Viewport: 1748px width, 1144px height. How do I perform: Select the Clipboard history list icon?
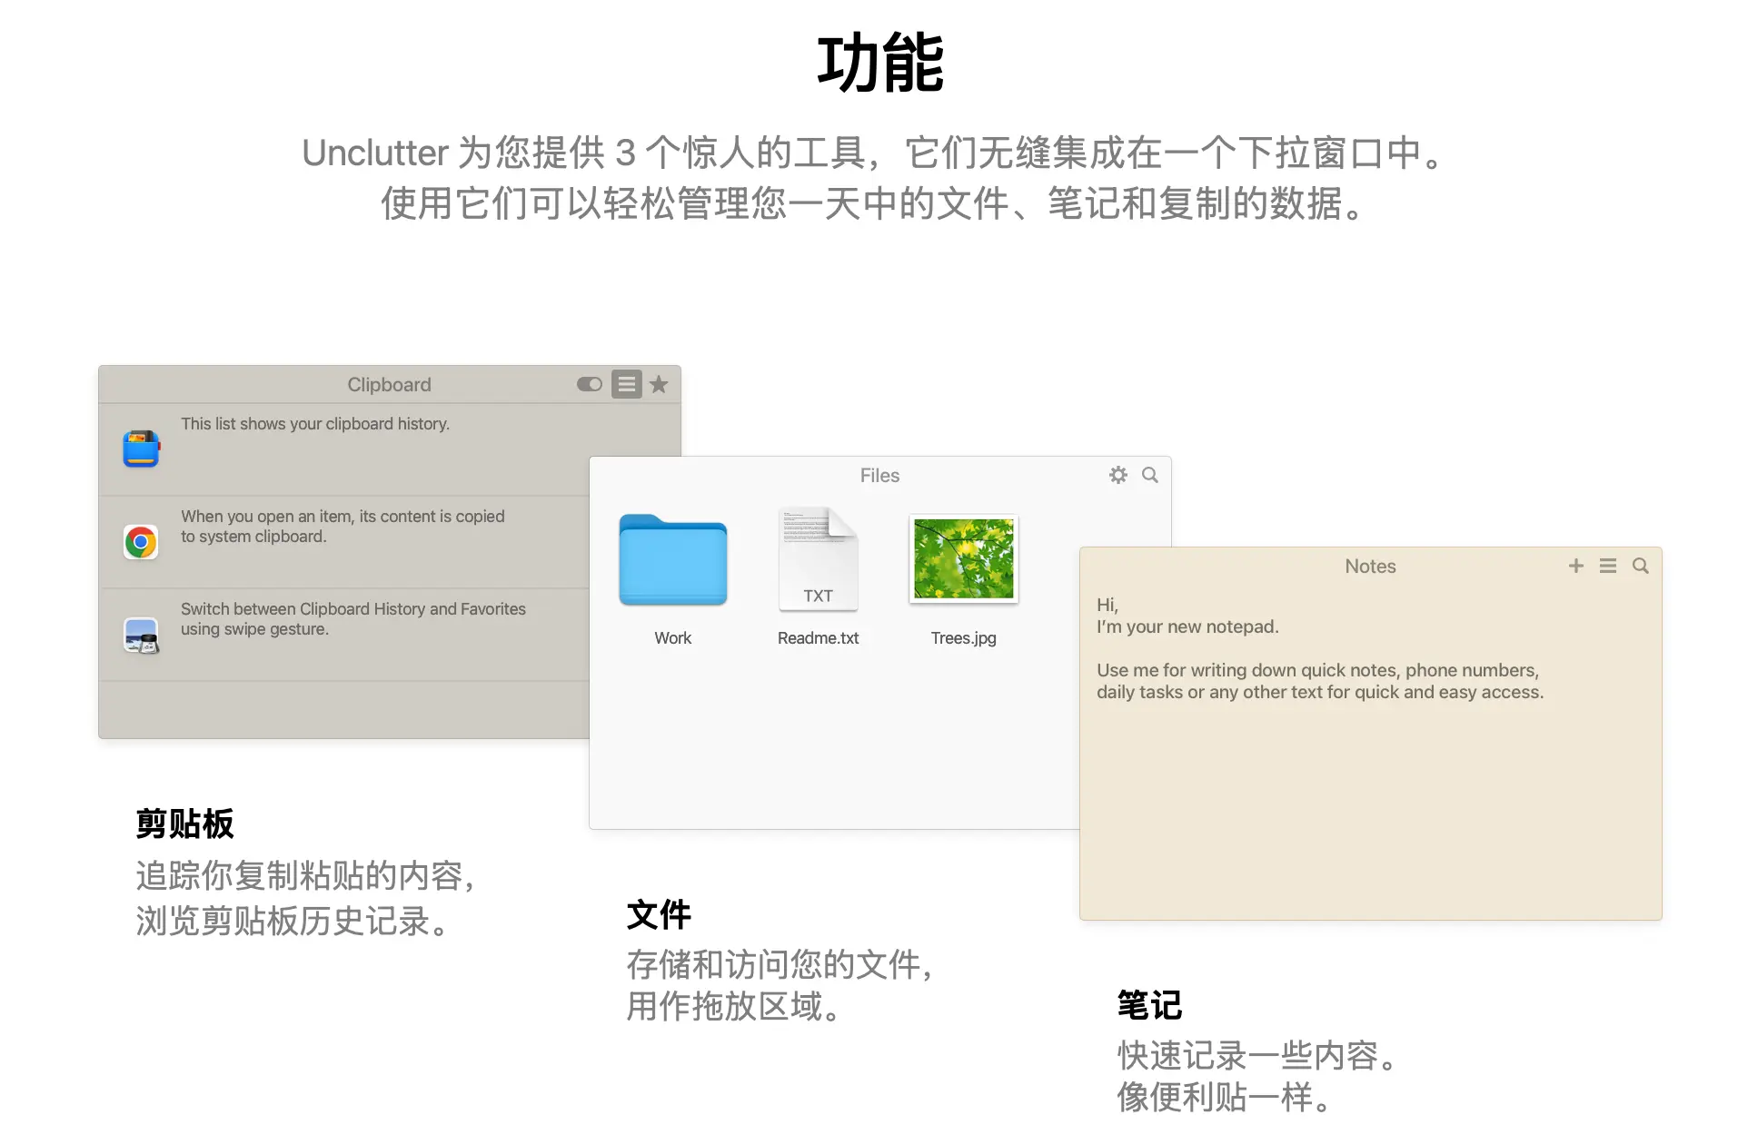point(626,384)
